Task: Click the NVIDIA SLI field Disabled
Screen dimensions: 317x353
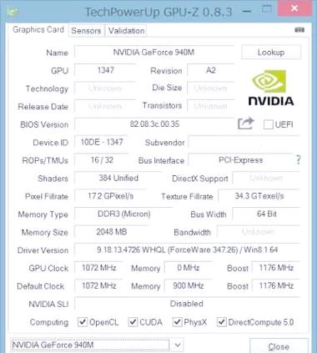Action: (187, 304)
